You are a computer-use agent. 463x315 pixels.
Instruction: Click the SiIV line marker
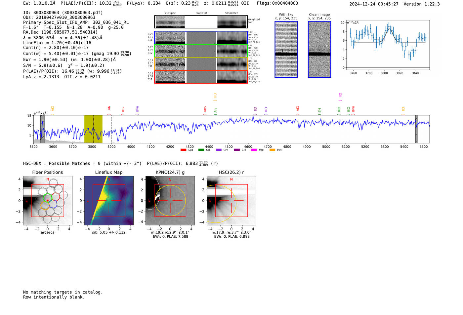coord(205,110)
